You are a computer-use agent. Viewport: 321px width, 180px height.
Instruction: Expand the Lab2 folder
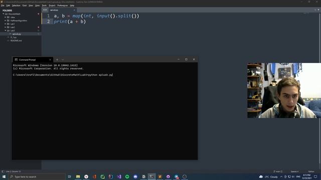click(x=6, y=27)
